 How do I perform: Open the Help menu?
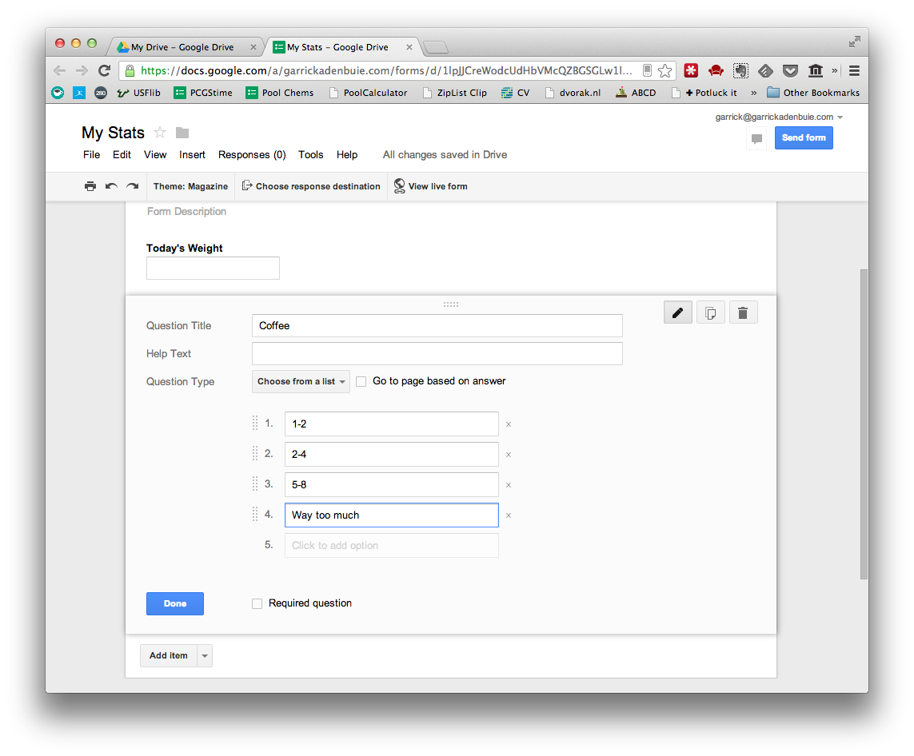[x=347, y=155]
